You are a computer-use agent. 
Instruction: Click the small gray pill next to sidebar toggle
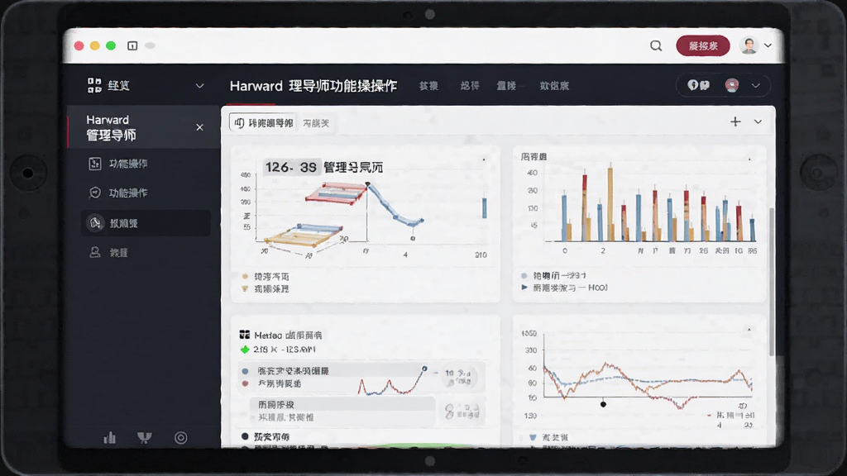coord(151,46)
